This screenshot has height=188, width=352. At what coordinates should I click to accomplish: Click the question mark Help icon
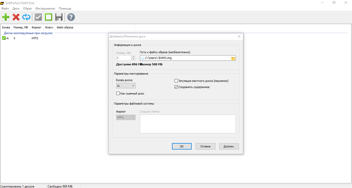(71, 17)
